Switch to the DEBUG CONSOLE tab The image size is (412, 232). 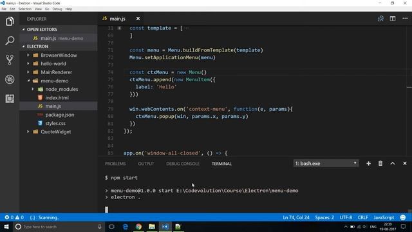click(x=183, y=164)
